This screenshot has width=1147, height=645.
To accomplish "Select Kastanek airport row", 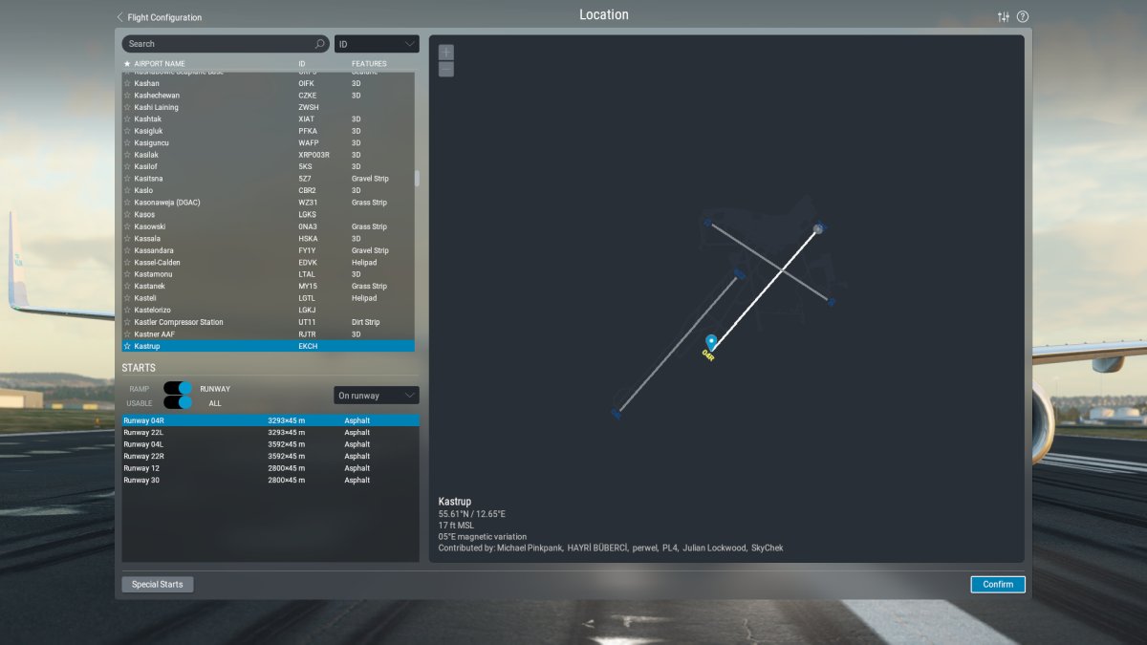I will coord(268,287).
